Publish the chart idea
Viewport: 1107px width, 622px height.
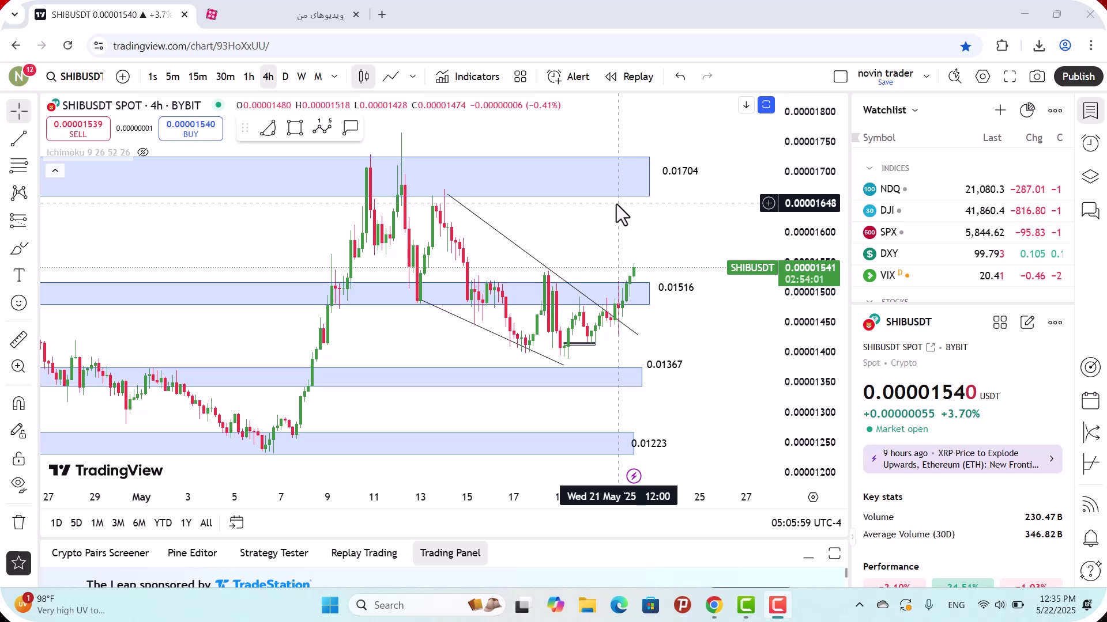1078,77
